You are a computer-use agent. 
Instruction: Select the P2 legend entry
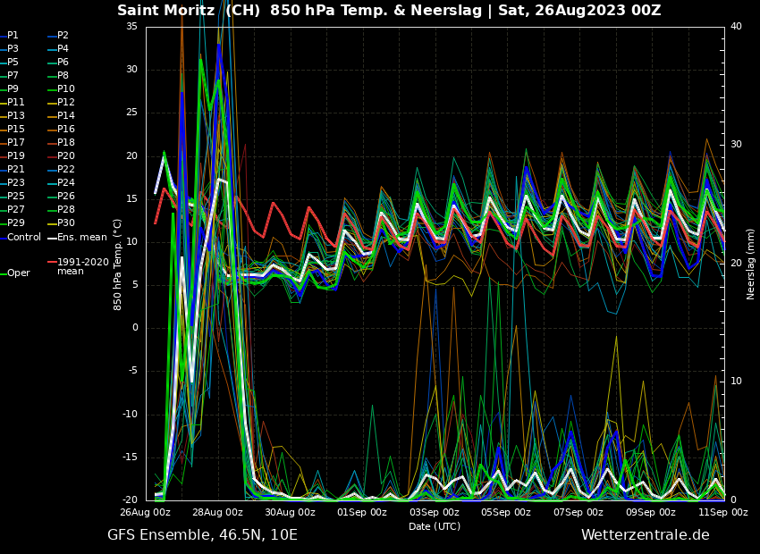63,36
